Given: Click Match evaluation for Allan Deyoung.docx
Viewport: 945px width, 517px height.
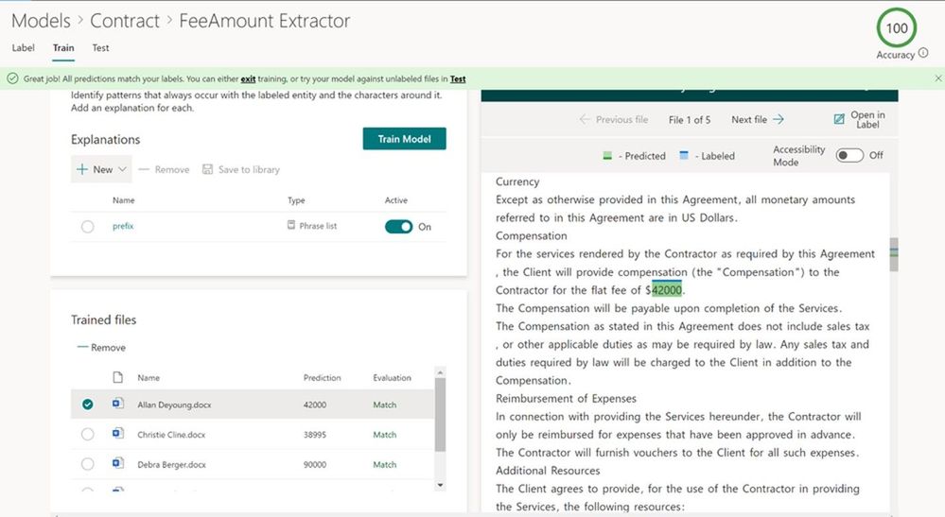Looking at the screenshot, I should tap(384, 405).
